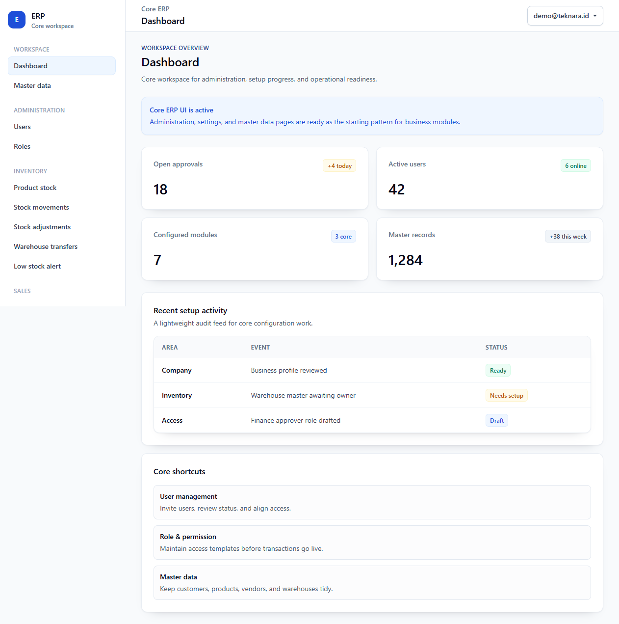
Task: Select Low stock alert in the sidebar
Action: [x=62, y=266]
